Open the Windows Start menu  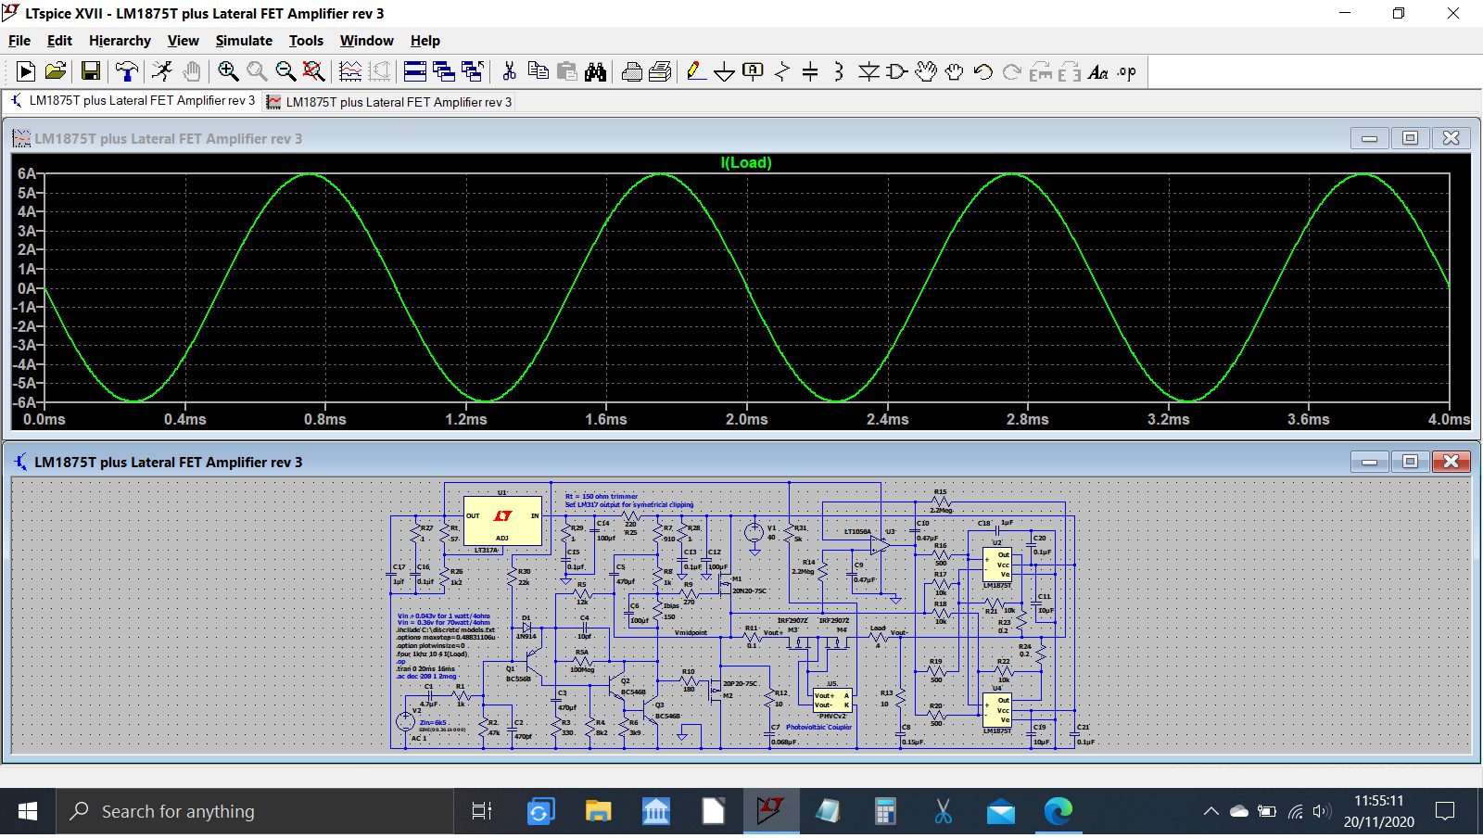[x=28, y=811]
